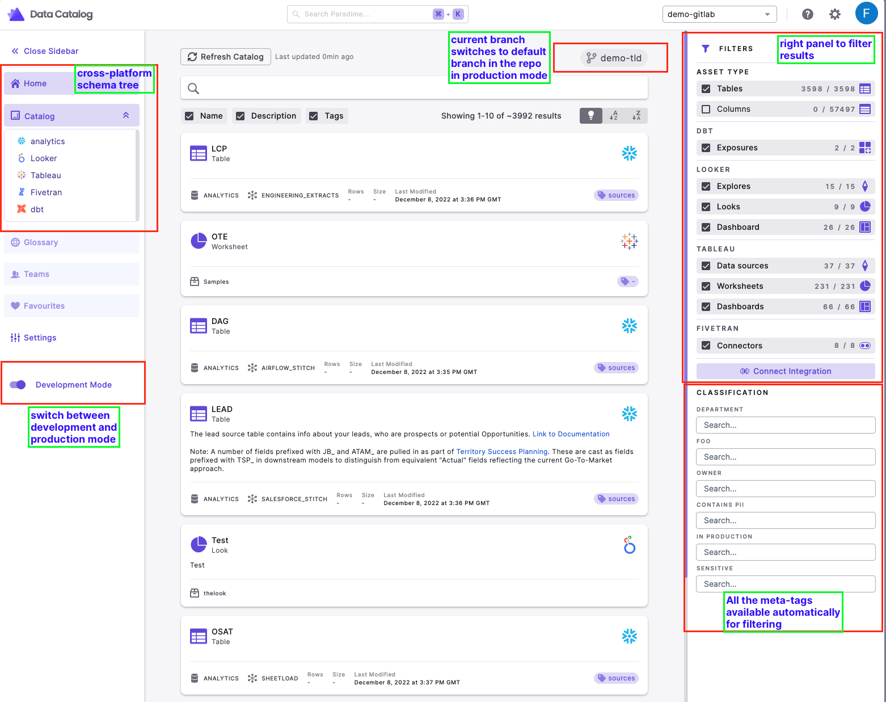Open application Settings via the gear icon
The image size is (886, 702).
tap(835, 14)
